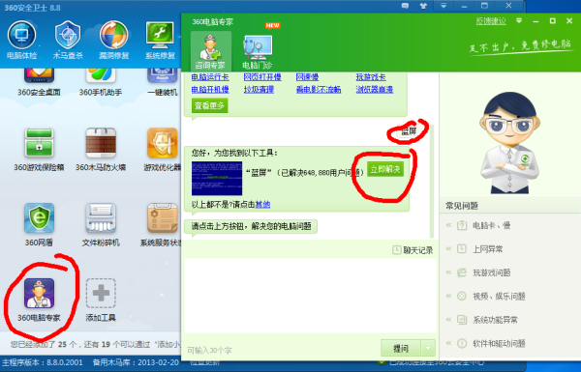The width and height of the screenshot is (581, 372).
Task: Open 游戏优化器 tool
Action: (162, 150)
